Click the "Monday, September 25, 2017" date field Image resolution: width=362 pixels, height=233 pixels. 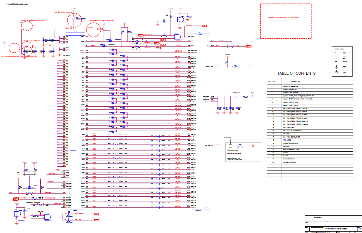(x=320, y=232)
